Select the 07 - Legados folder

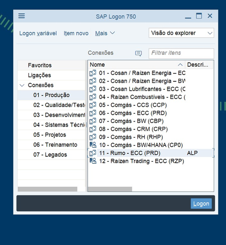(x=51, y=155)
